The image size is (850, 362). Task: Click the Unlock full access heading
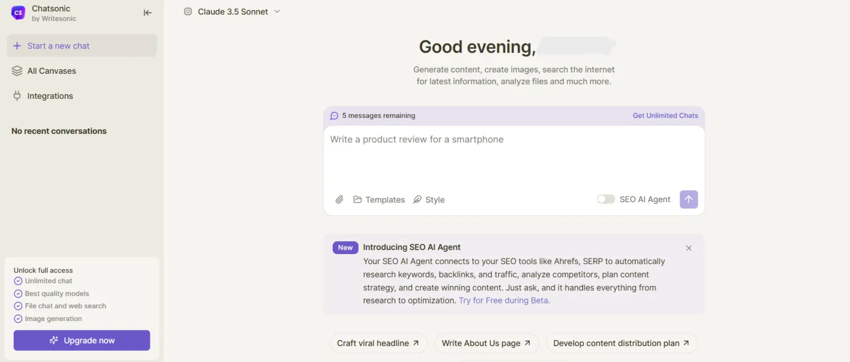(x=43, y=270)
